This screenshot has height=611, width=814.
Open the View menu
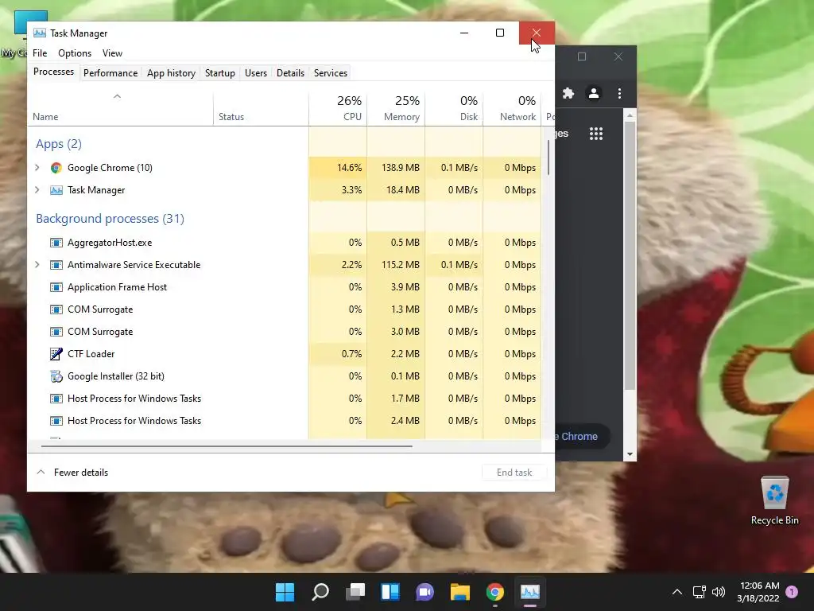112,53
